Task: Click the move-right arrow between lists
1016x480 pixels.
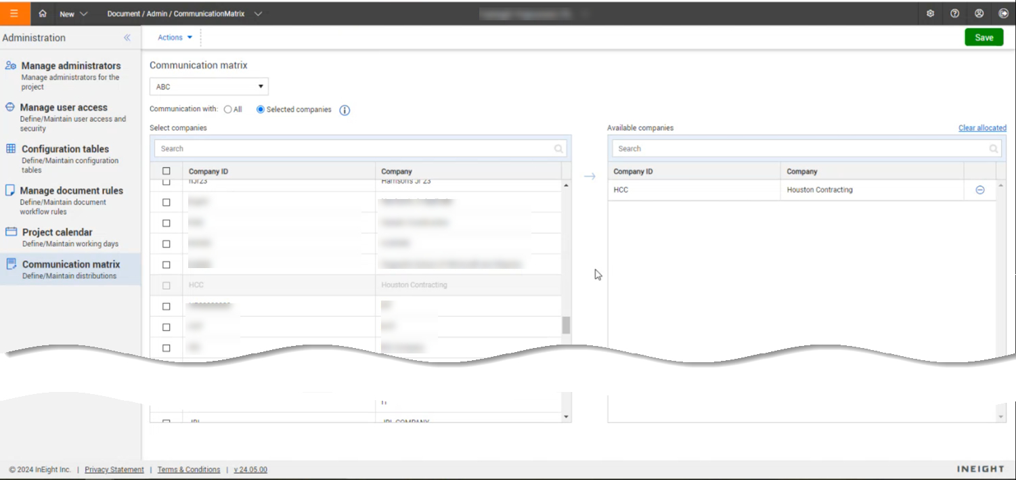Action: pyautogui.click(x=590, y=177)
